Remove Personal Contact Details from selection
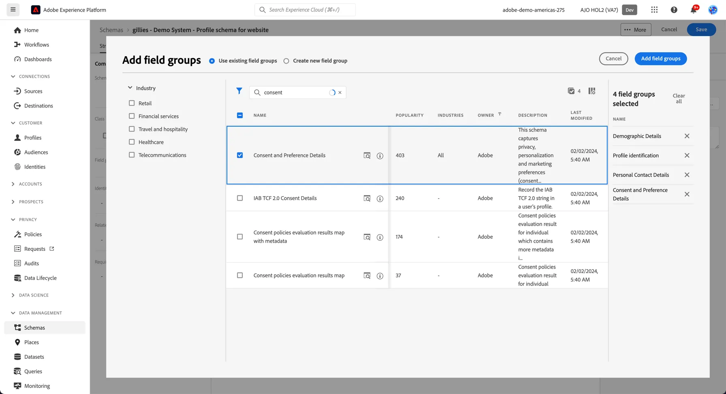This screenshot has height=394, width=726. coord(687,175)
